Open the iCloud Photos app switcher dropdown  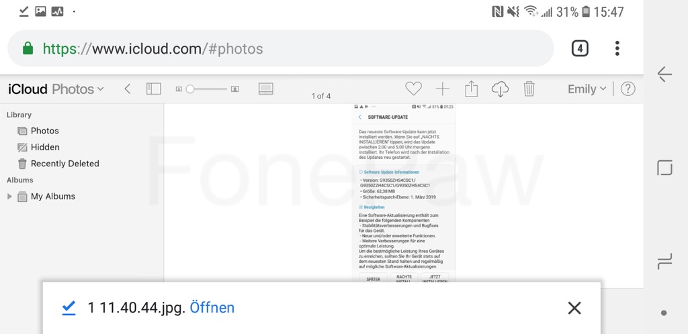coord(56,89)
